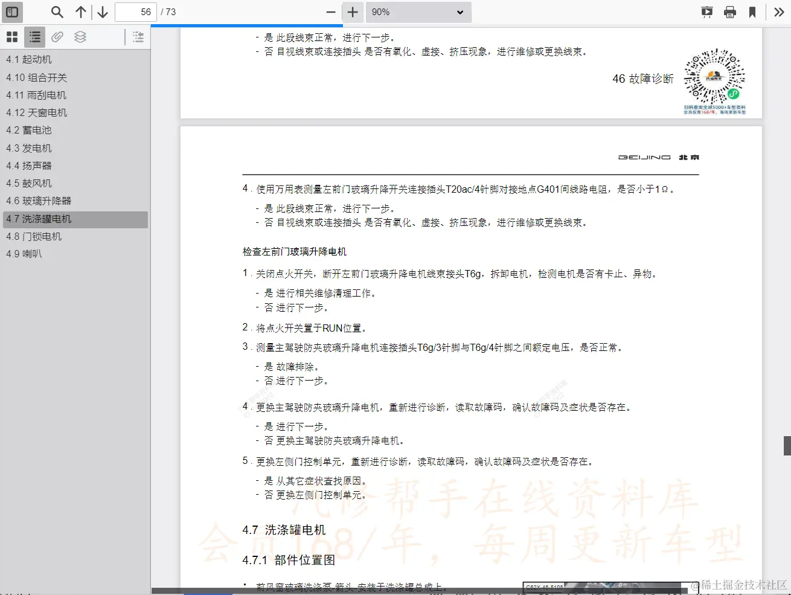Image resolution: width=791 pixels, height=595 pixels.
Task: Show the Layers panel
Action: click(80, 36)
